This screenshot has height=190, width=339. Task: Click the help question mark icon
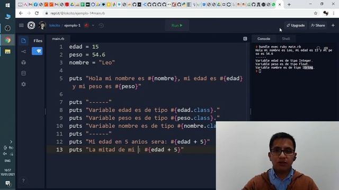coord(23,180)
